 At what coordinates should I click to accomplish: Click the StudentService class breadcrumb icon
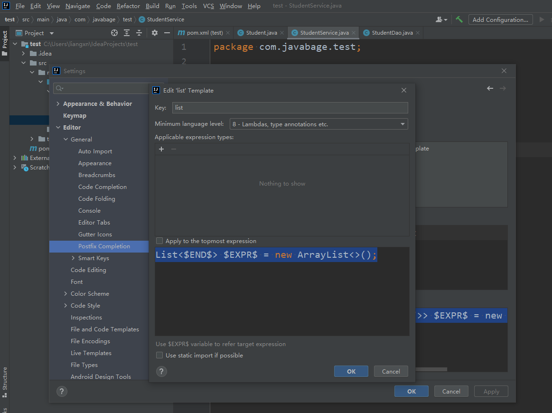coord(141,19)
